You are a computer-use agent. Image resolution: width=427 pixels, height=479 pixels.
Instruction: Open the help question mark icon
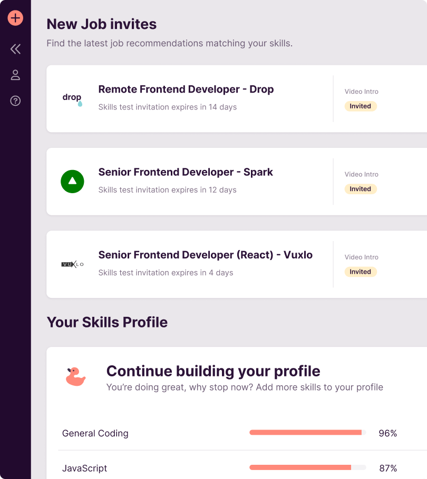point(15,101)
